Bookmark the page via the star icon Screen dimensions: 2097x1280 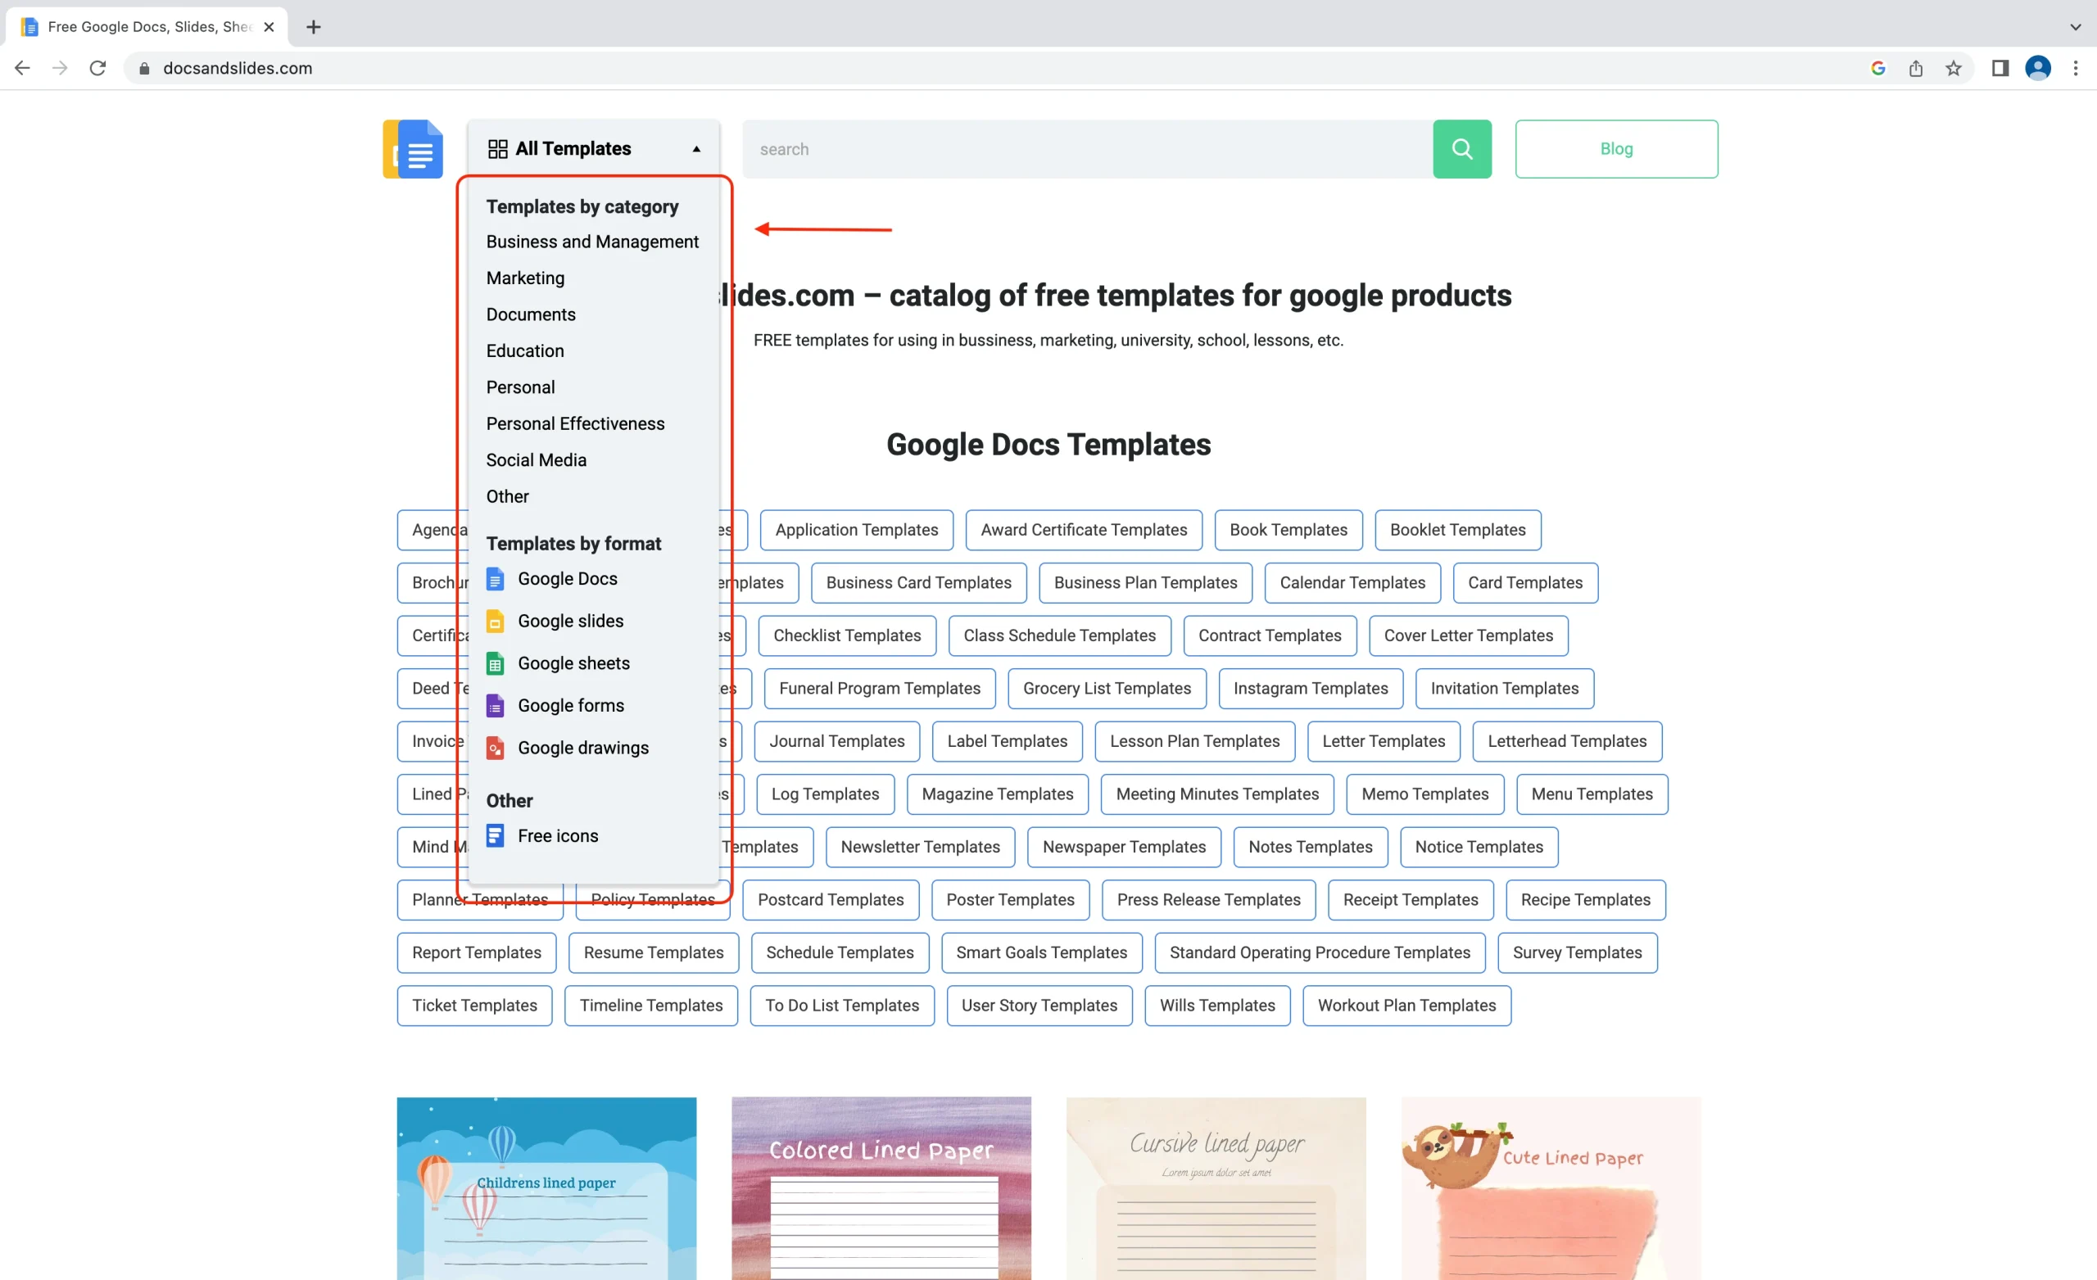click(x=1953, y=68)
